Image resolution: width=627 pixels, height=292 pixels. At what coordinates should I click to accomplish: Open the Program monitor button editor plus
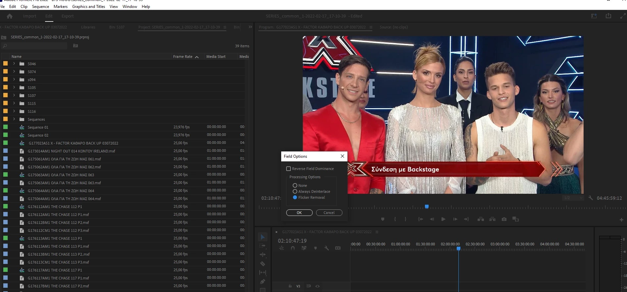tap(621, 220)
